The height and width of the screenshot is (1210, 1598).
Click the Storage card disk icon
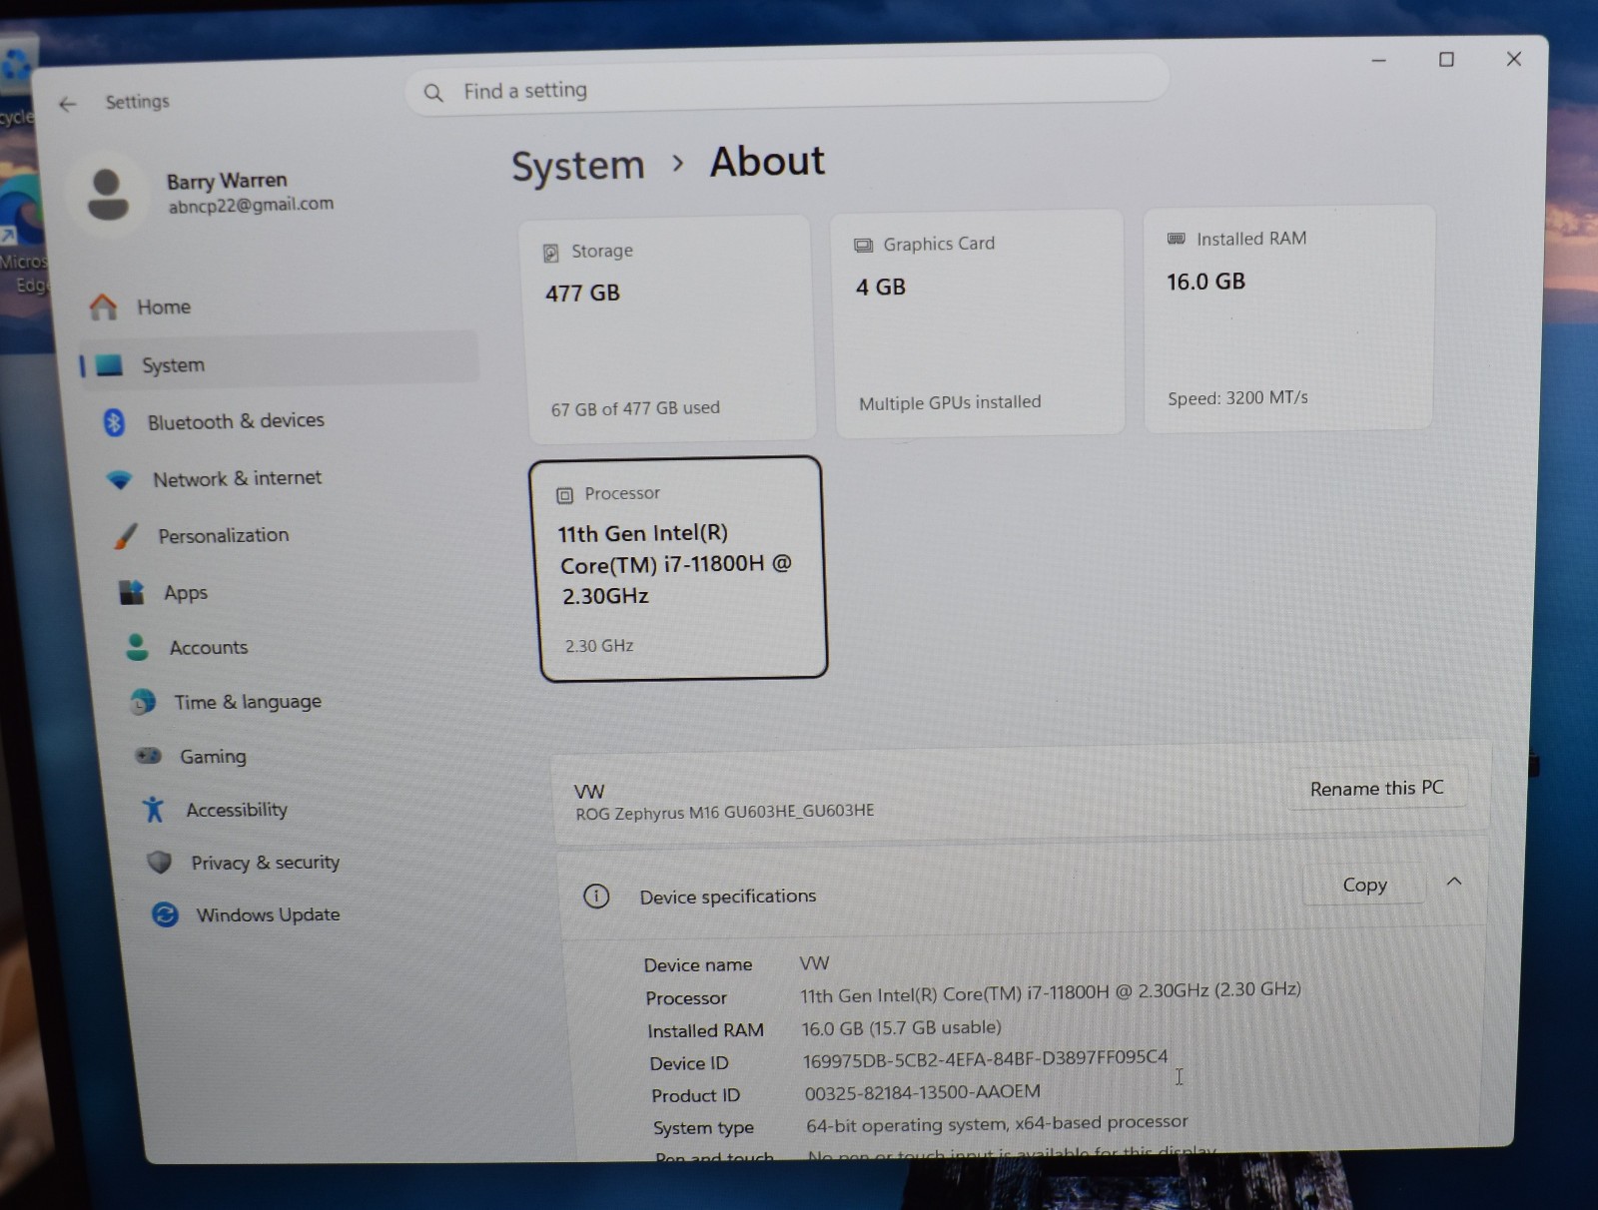pos(550,253)
